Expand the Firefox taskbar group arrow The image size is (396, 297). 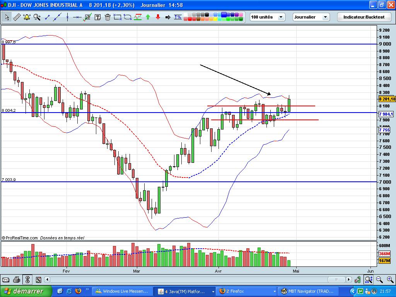pos(275,292)
